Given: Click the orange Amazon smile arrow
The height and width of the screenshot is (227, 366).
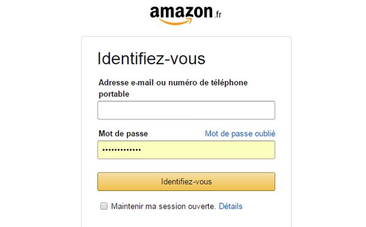Looking at the screenshot, I should pyautogui.click(x=176, y=21).
